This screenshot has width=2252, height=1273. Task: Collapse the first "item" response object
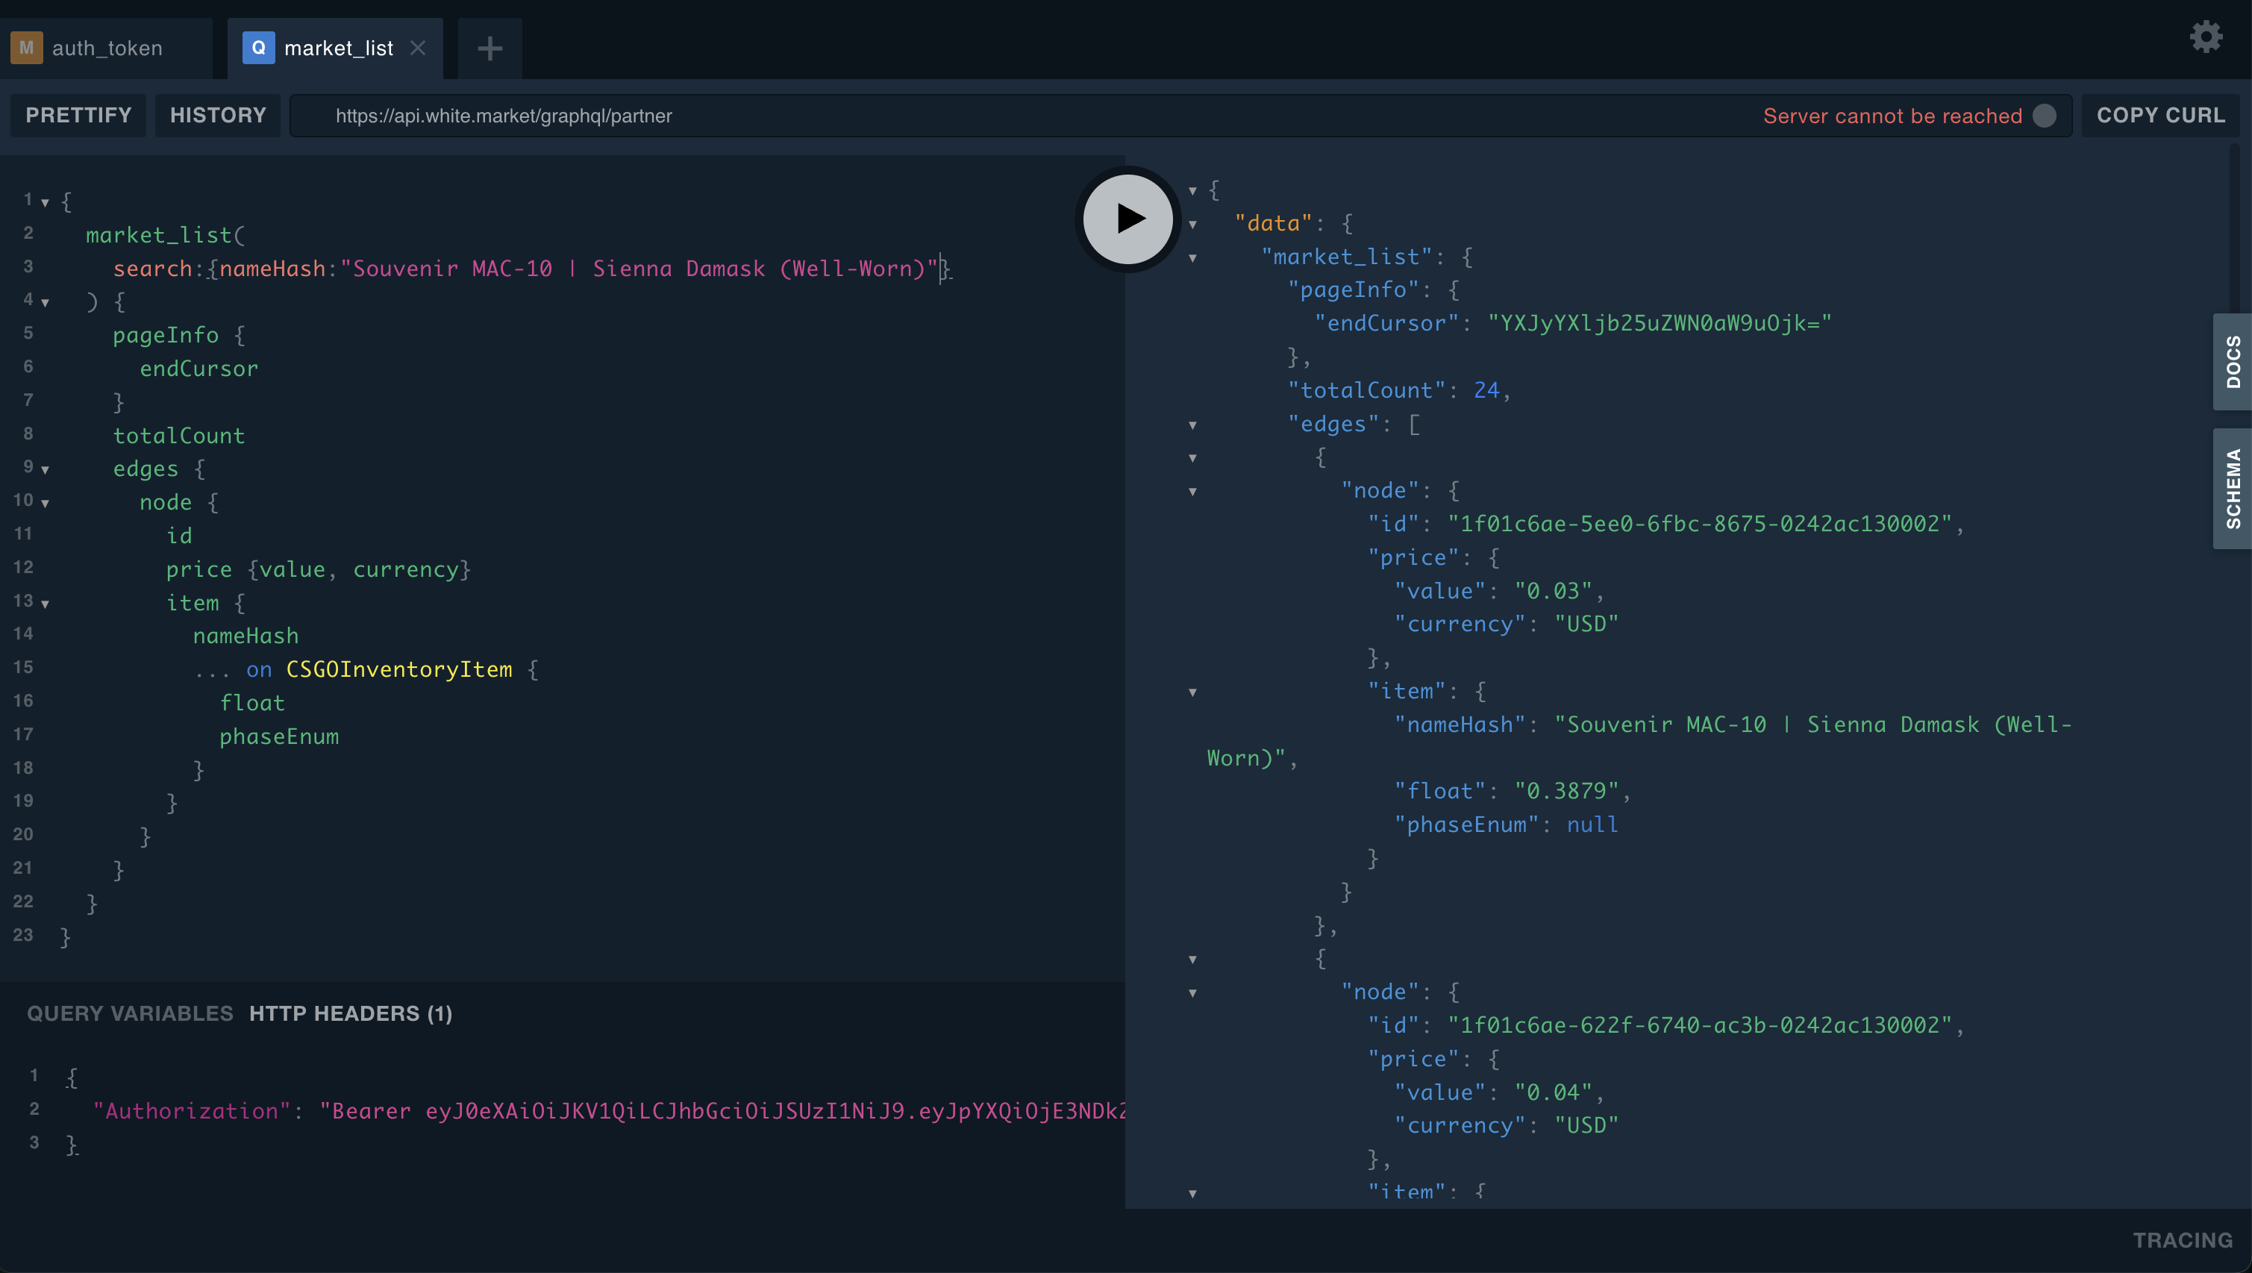1192,692
